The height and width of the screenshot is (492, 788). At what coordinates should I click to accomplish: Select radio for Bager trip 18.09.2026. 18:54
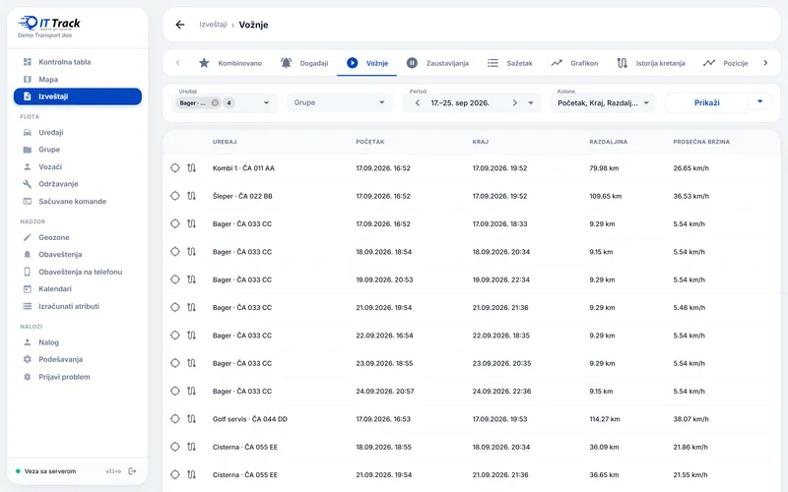point(175,252)
